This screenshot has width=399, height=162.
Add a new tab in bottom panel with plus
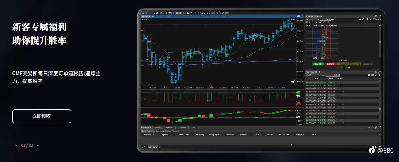click(194, 128)
